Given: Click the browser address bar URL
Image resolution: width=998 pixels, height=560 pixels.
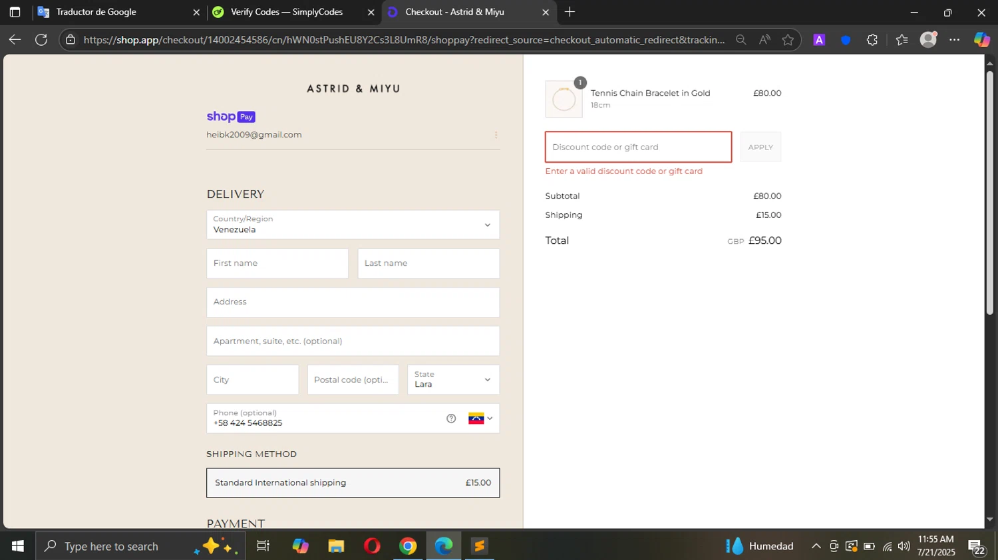Looking at the screenshot, I should pyautogui.click(x=405, y=40).
